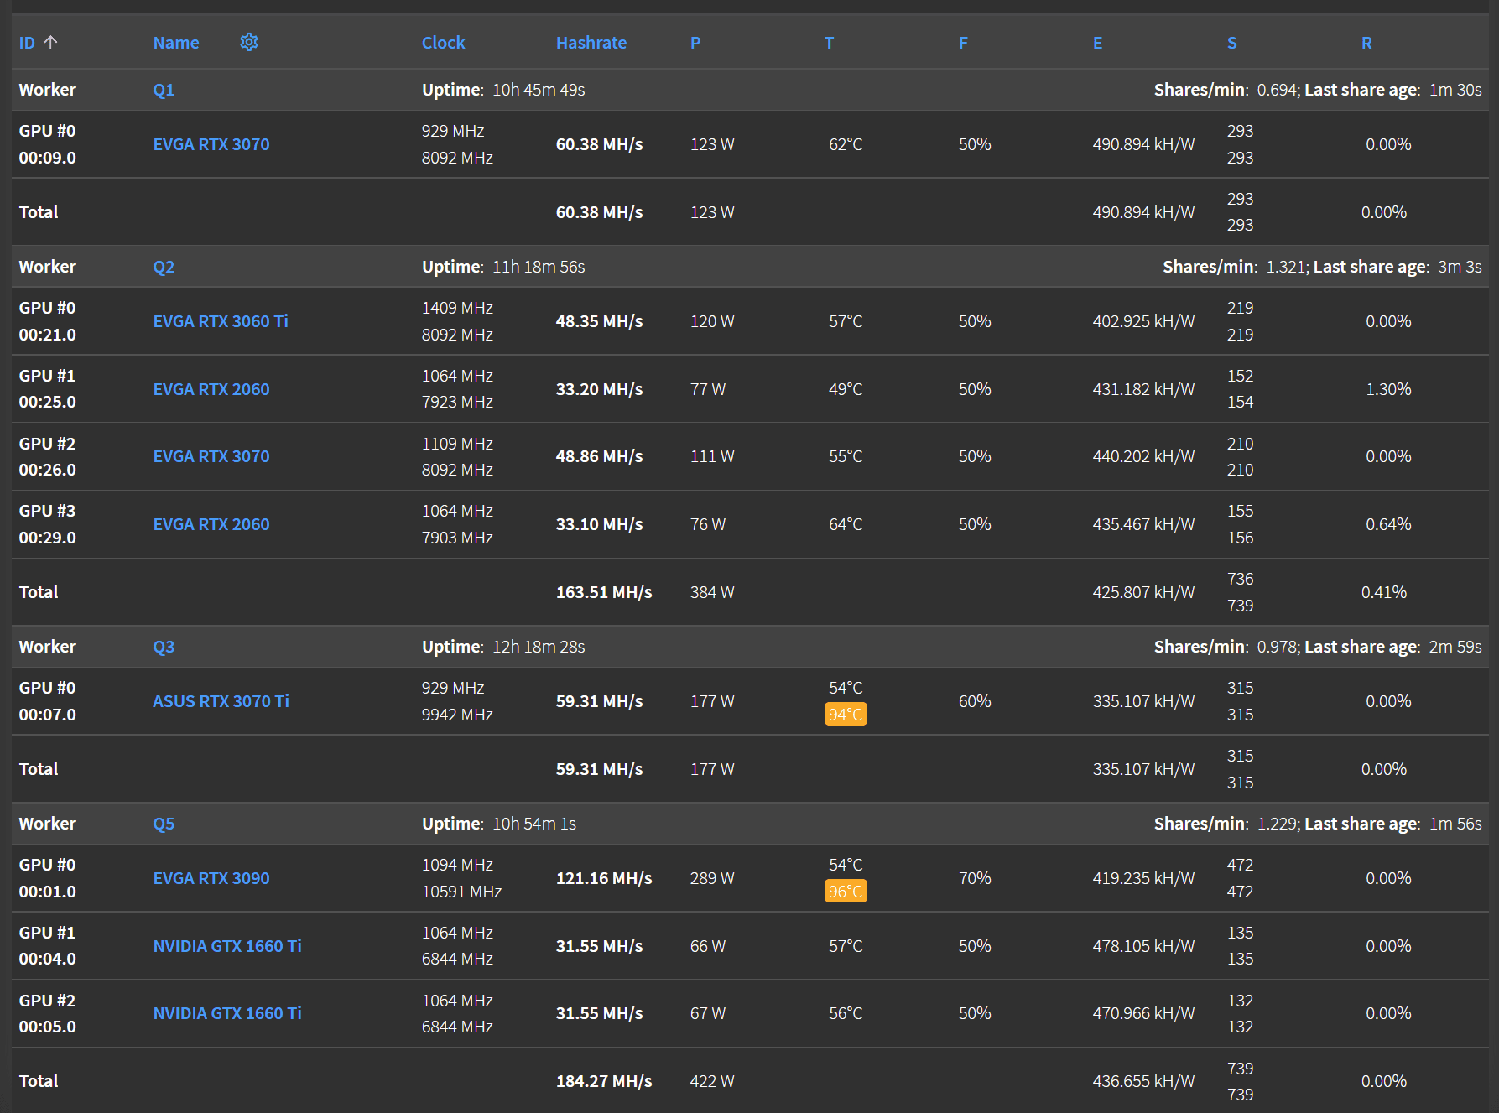The height and width of the screenshot is (1113, 1499).
Task: Open column settings gear icon
Action: (x=249, y=42)
